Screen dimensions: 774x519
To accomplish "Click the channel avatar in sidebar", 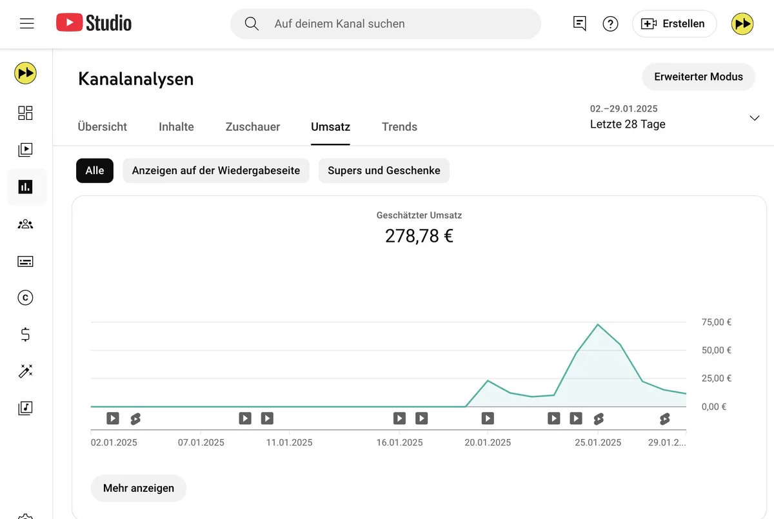I will click(x=26, y=73).
